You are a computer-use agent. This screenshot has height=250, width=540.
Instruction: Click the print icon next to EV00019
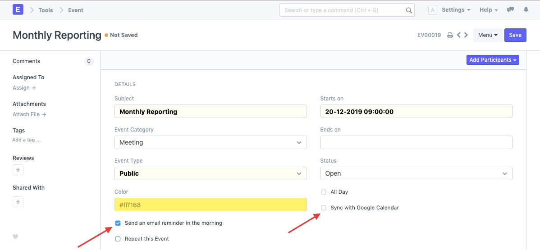[x=450, y=35]
